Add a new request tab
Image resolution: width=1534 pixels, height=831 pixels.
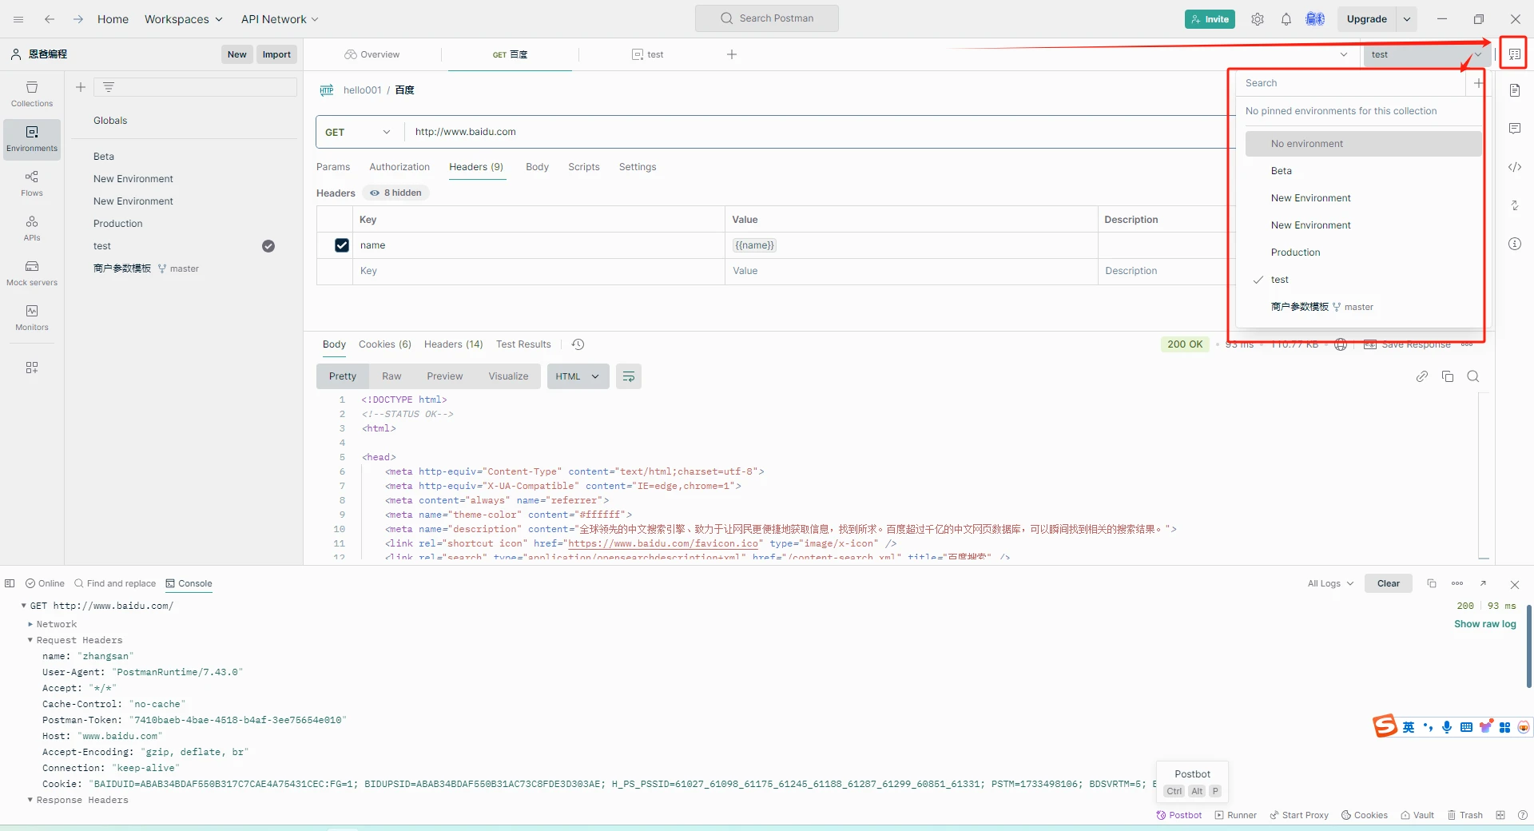click(x=732, y=54)
